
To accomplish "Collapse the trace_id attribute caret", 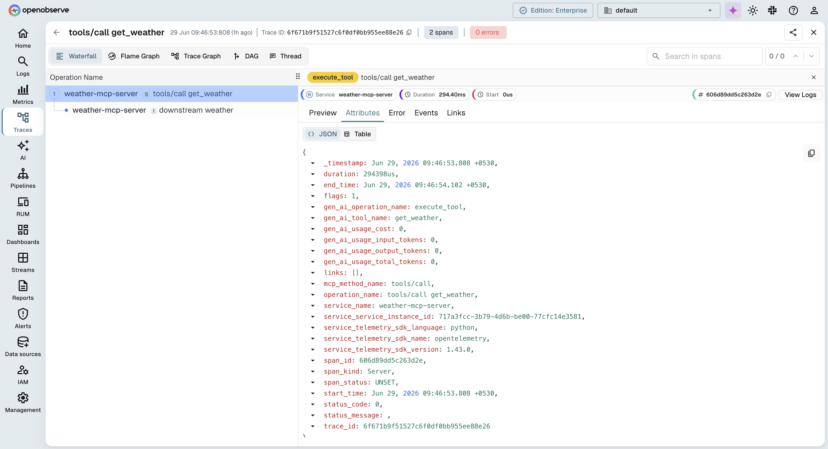I will pyautogui.click(x=313, y=426).
